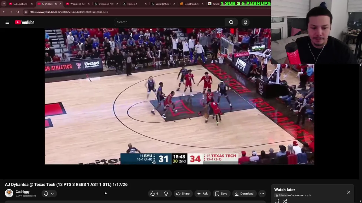Close the Tankathon tab
Viewport: 362px width, 203px height.
pyautogui.click(x=202, y=4)
